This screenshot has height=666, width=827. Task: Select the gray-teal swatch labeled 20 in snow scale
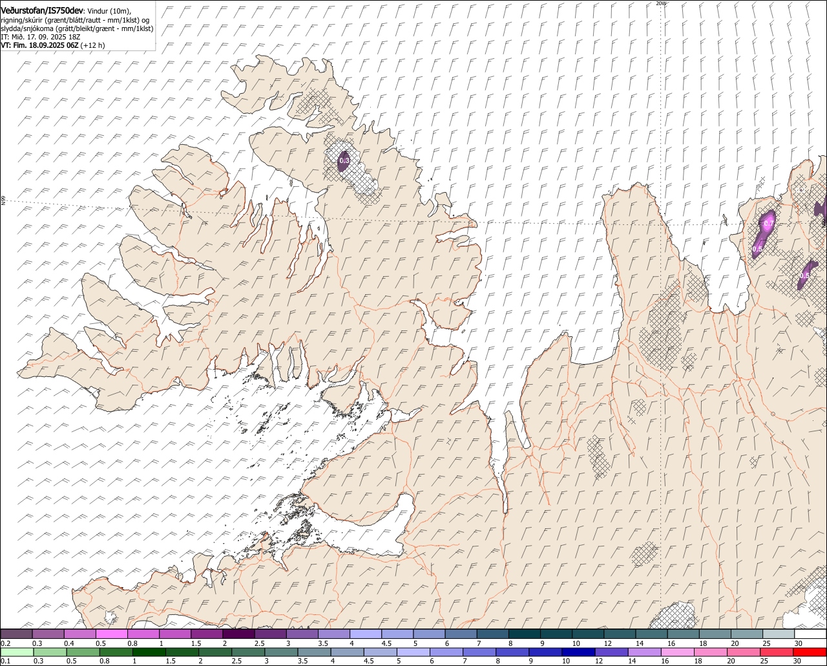[x=747, y=634]
